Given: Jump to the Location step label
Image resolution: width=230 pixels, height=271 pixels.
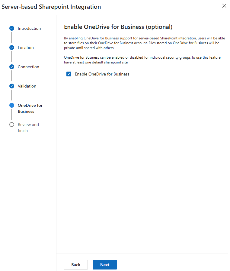Looking at the screenshot, I should 26,48.
